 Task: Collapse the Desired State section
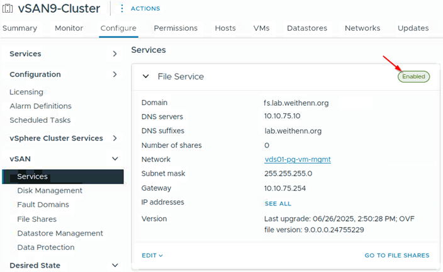(x=115, y=266)
